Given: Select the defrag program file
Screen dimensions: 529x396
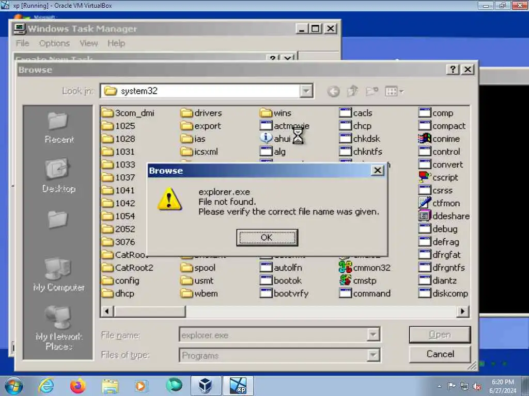Looking at the screenshot, I should pos(439,242).
